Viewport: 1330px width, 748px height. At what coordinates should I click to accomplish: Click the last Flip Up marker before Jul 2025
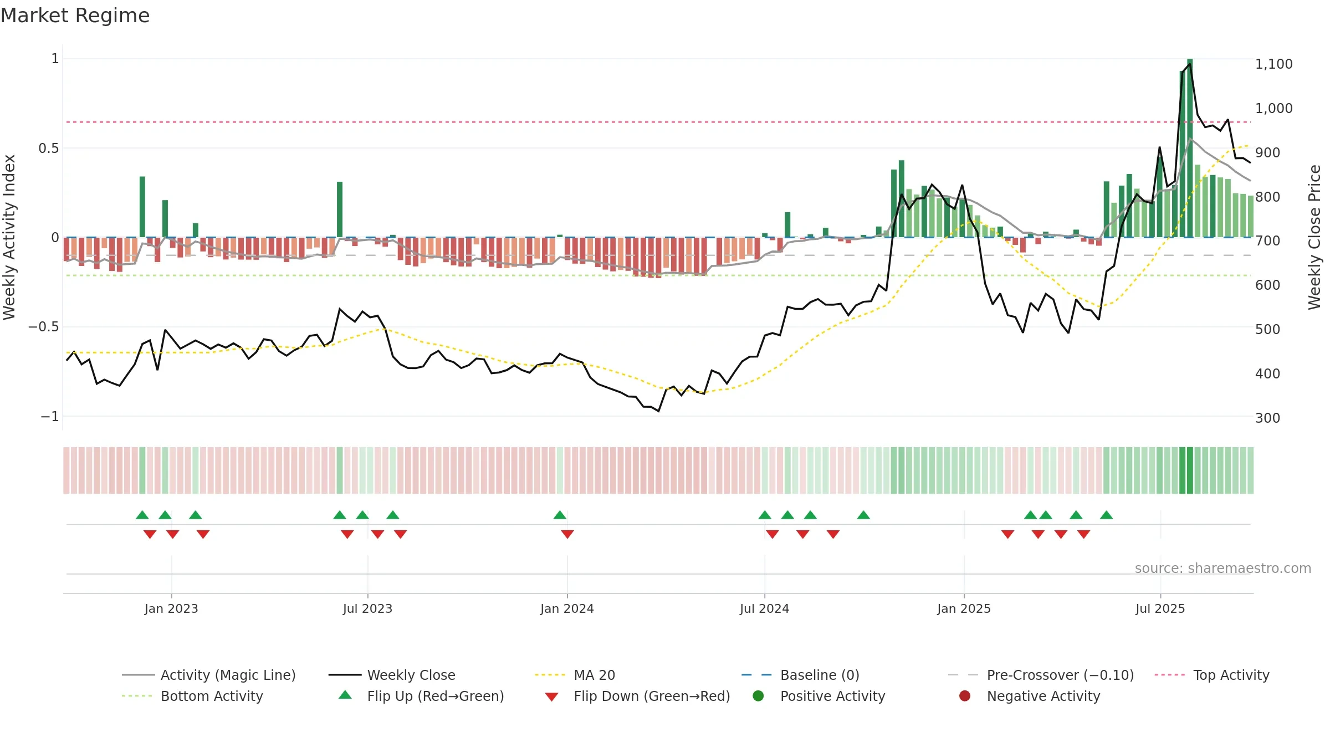(1107, 515)
